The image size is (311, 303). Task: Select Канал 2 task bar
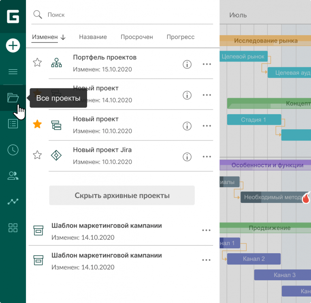[x=254, y=259]
